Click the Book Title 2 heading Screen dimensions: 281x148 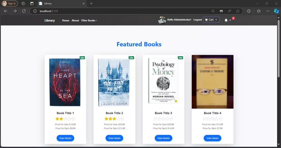point(114,113)
